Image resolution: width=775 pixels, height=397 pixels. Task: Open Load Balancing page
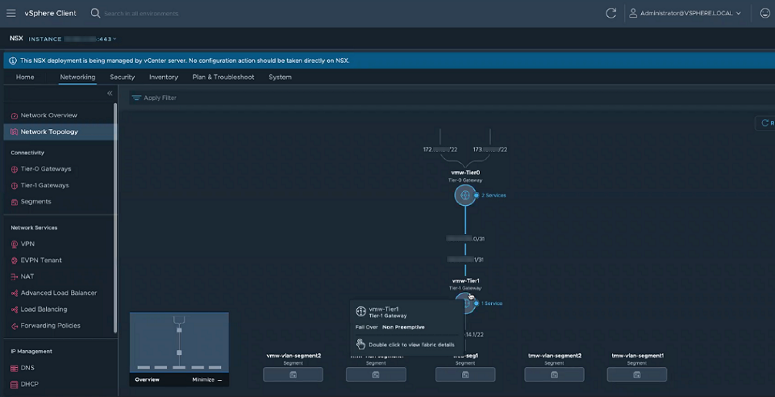pyautogui.click(x=44, y=309)
